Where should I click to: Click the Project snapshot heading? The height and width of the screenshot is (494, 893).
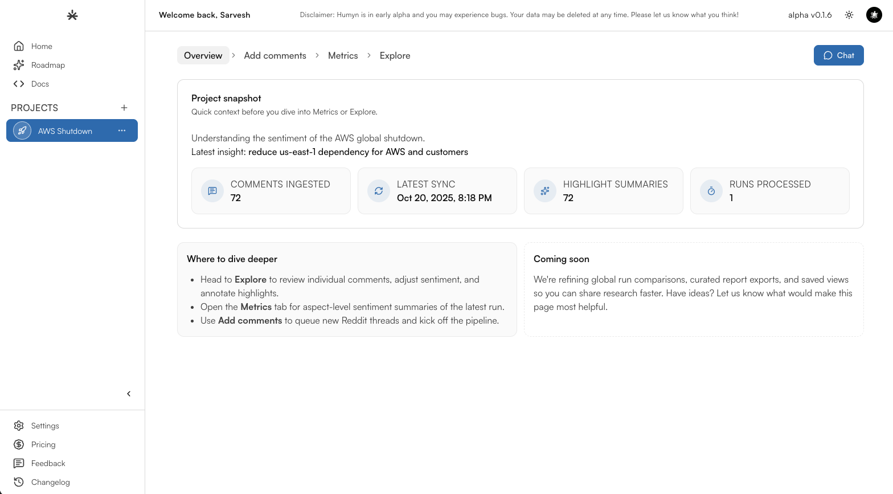click(x=226, y=98)
